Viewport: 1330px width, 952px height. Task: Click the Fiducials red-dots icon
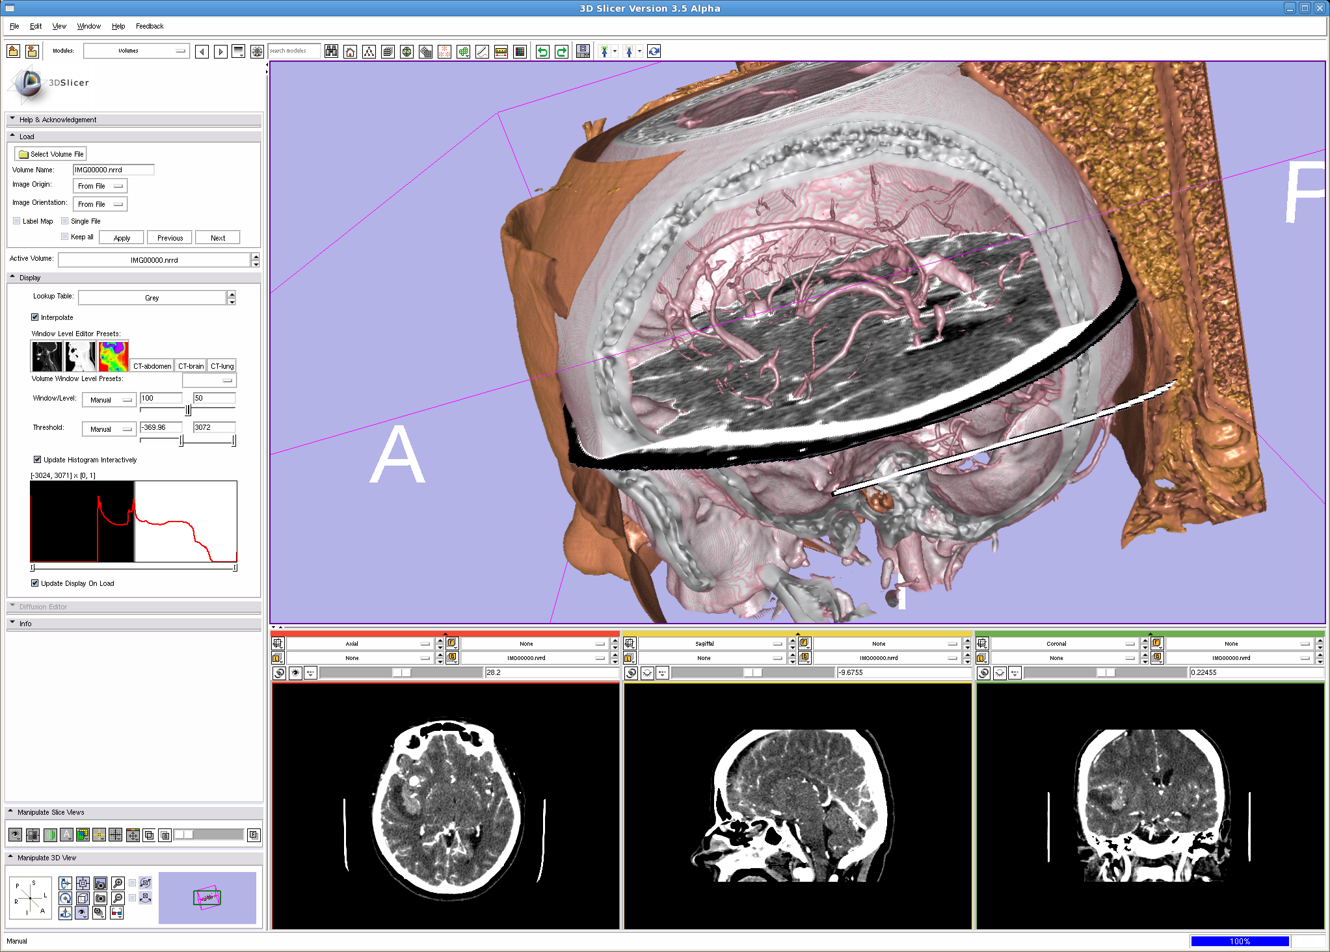click(444, 52)
